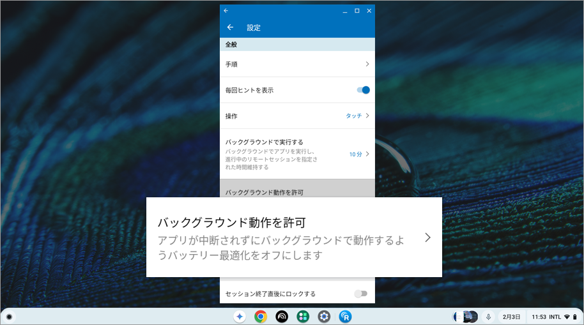Image resolution: width=584 pixels, height=325 pixels.
Task: Click the battery status icon
Action: click(574, 317)
